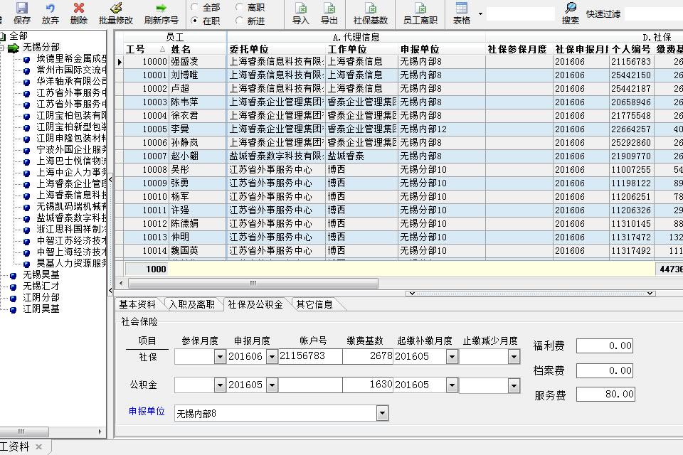Image resolution: width=683 pixels, height=455 pixels.
Task: Select the 全部 radio button
Action: point(194,7)
